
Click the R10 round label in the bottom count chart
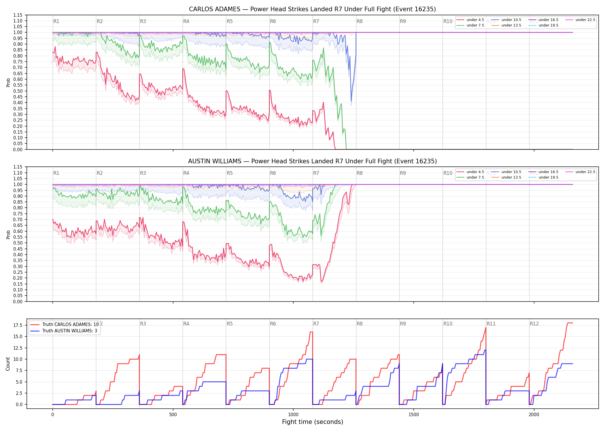click(x=448, y=324)
